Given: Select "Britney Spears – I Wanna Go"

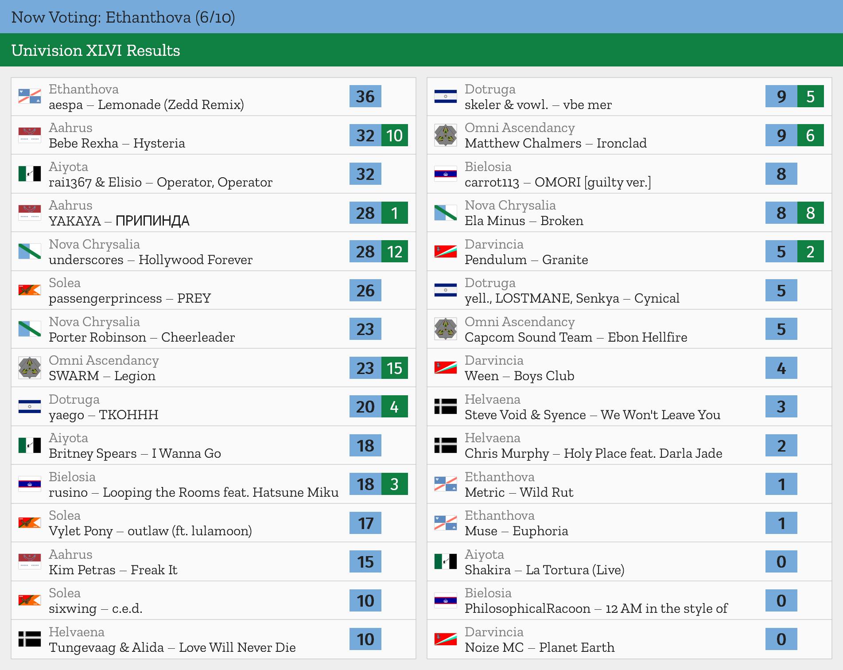Looking at the screenshot, I should tap(135, 454).
